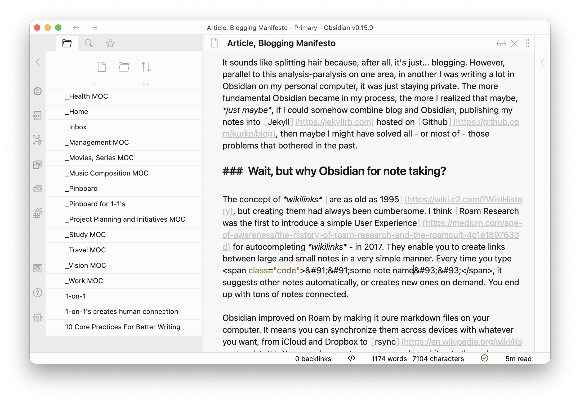580x403 pixels.
Task: Click the Github link text
Action: click(x=435, y=122)
